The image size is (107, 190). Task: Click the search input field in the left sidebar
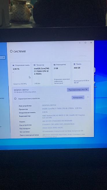(3, 57)
